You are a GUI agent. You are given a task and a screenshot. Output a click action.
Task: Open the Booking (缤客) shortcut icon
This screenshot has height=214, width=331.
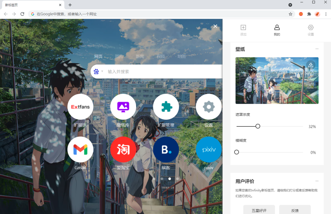click(166, 149)
